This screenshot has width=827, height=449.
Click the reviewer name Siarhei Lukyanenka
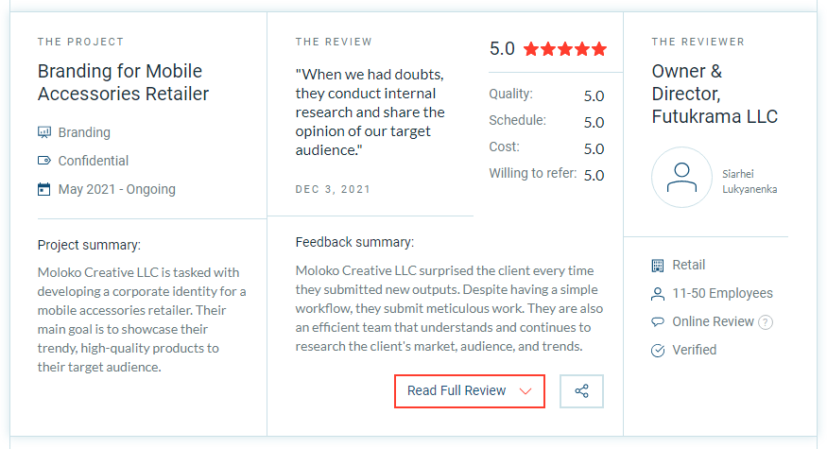(751, 182)
